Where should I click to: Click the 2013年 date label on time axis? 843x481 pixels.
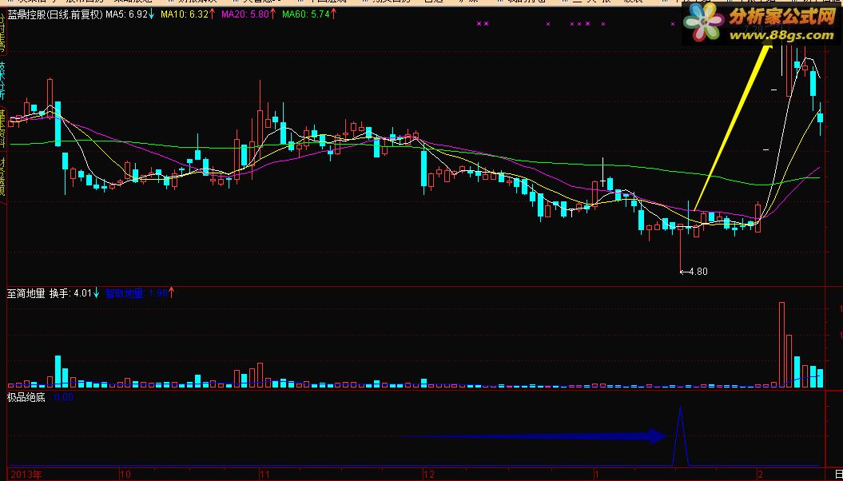(x=26, y=475)
